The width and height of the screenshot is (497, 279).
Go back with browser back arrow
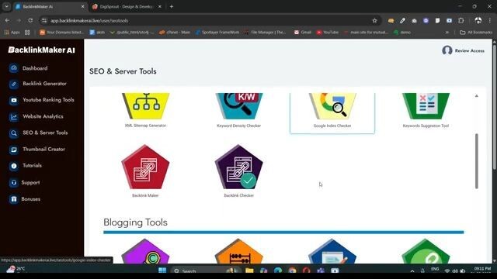7,21
